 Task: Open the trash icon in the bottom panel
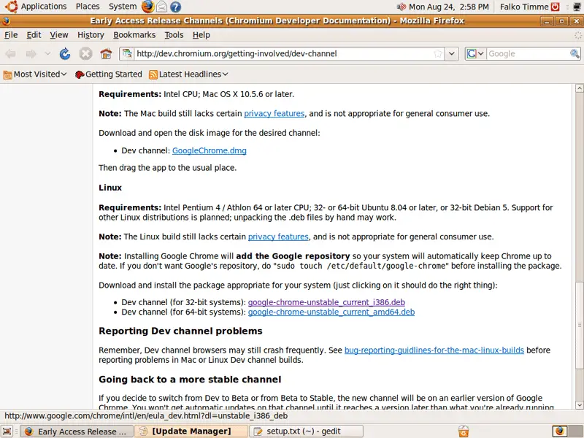click(x=464, y=431)
